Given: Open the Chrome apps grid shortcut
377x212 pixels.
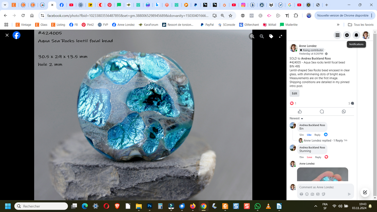Looking at the screenshot, I should (x=6, y=25).
